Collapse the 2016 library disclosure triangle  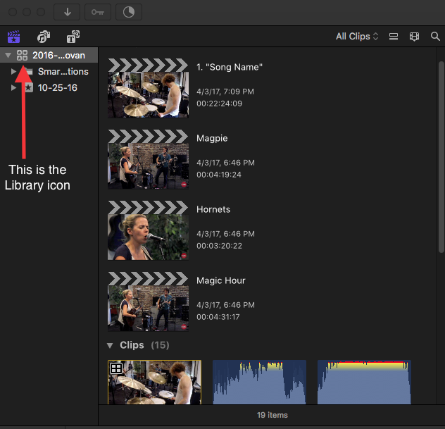[8, 55]
